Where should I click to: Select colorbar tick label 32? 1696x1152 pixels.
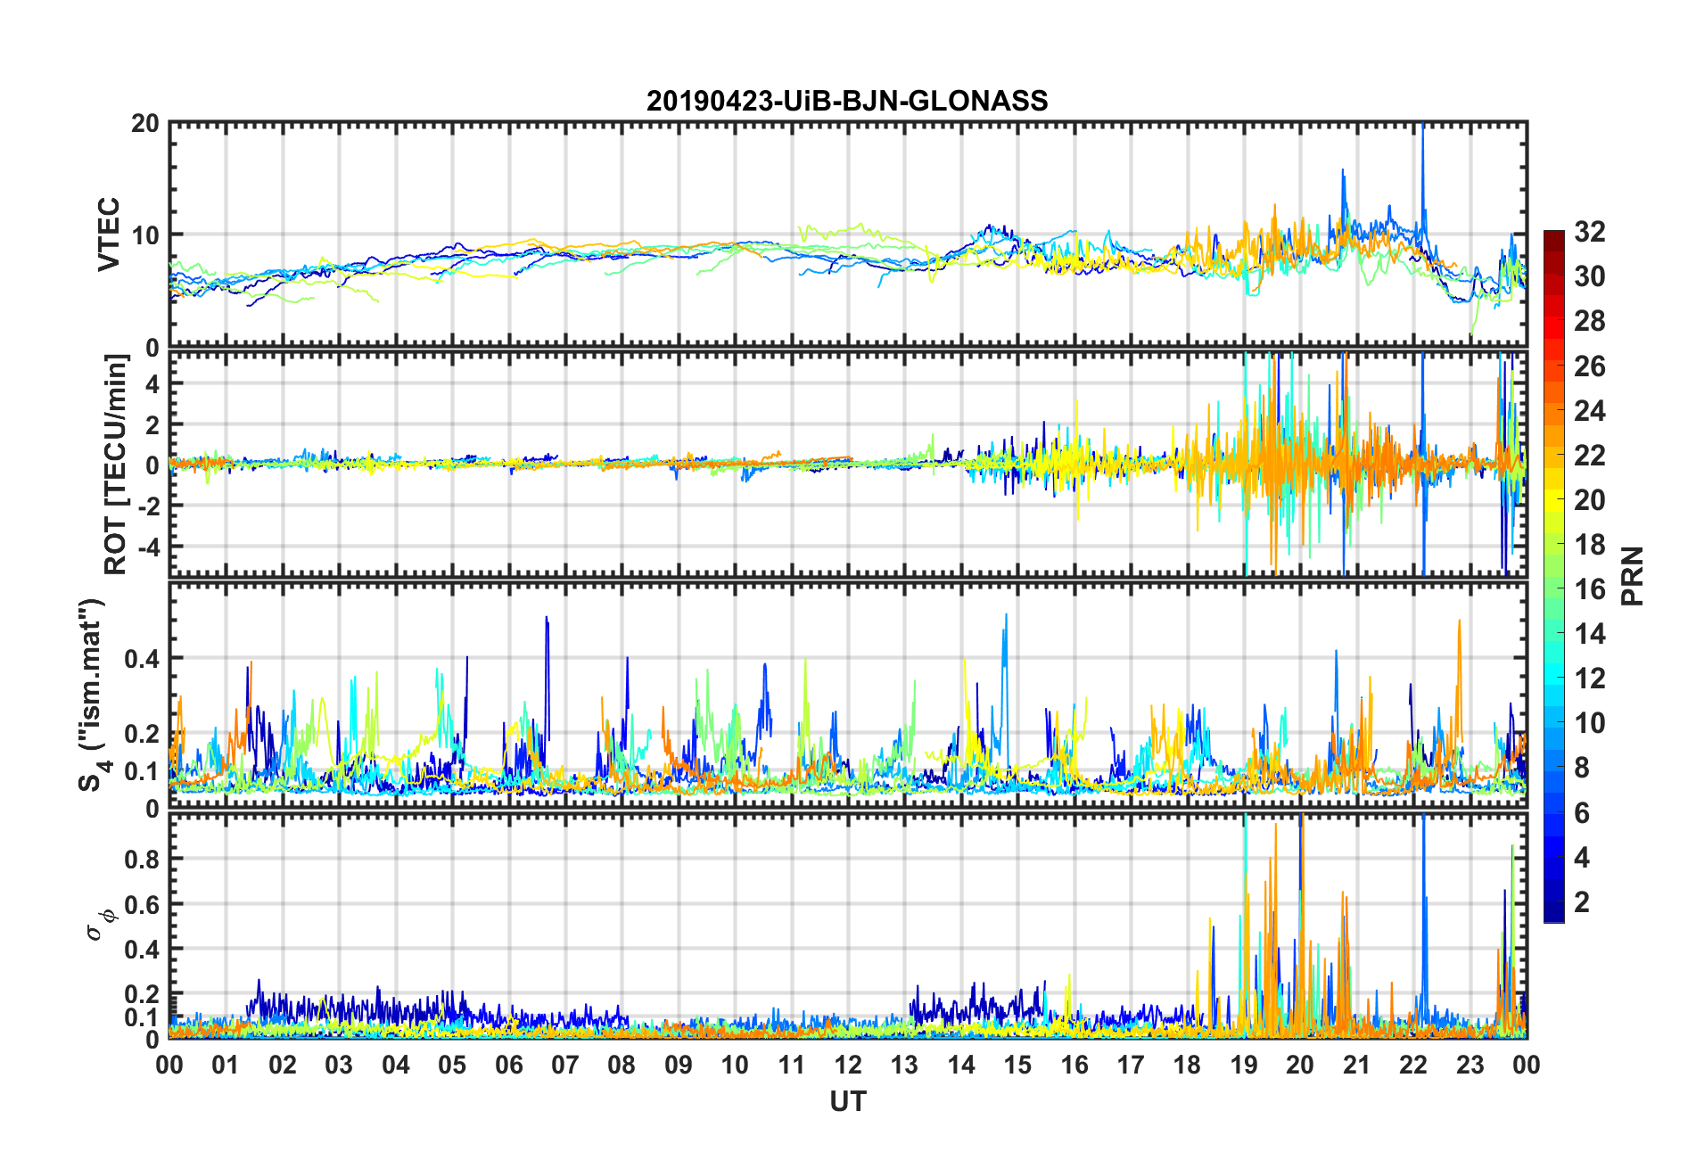(x=1590, y=232)
